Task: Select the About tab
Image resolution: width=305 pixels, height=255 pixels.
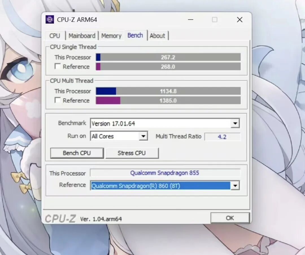Action: pyautogui.click(x=157, y=36)
